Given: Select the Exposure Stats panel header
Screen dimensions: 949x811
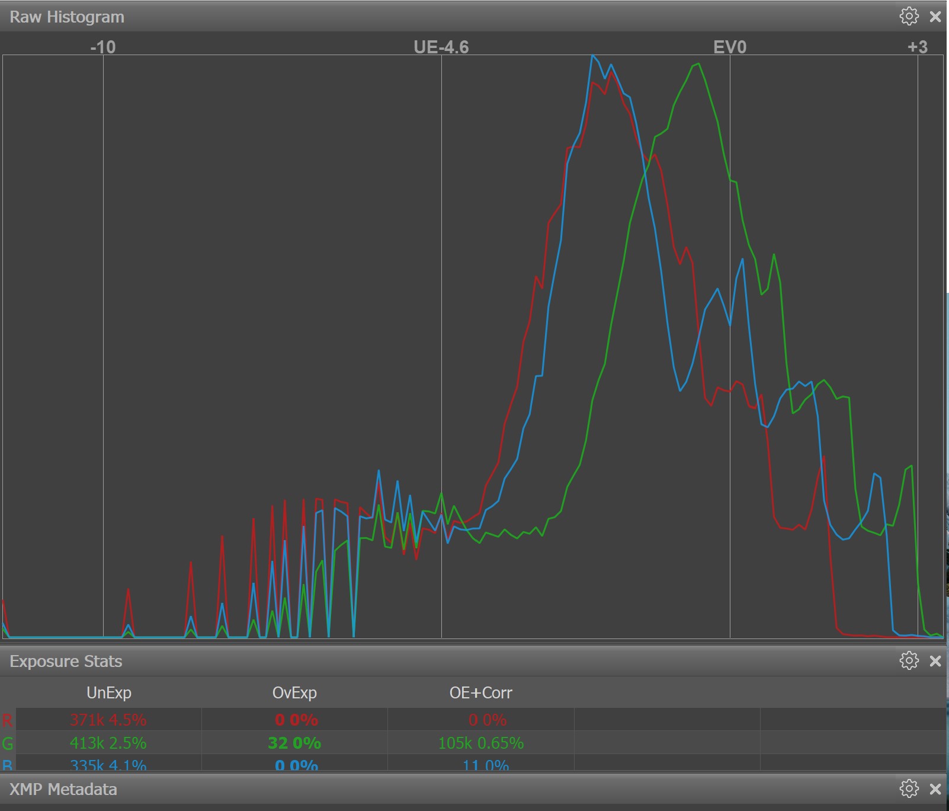Looking at the screenshot, I should tap(66, 661).
